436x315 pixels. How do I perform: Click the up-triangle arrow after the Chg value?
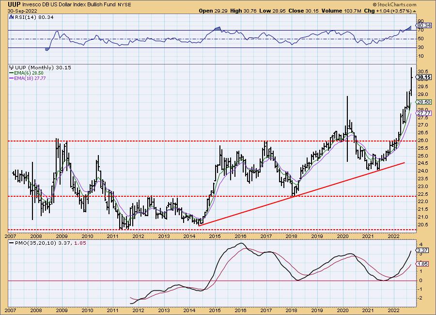(414, 11)
